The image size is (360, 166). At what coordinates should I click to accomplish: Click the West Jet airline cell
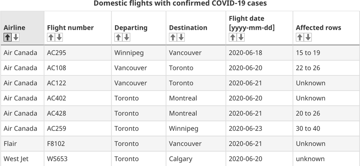[16, 159]
